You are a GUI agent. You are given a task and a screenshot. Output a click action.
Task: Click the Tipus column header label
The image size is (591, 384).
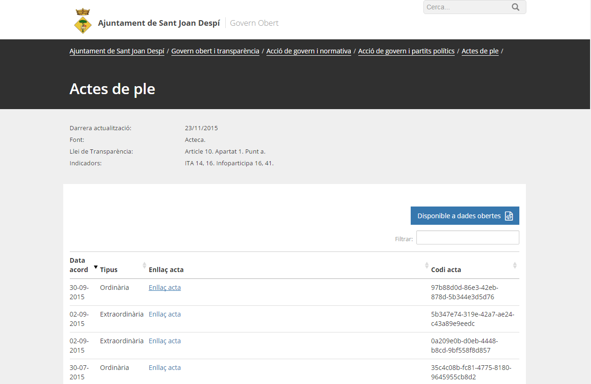pyautogui.click(x=109, y=270)
